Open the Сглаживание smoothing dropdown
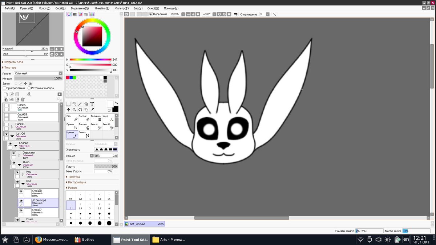This screenshot has height=245, width=436. 268,14
